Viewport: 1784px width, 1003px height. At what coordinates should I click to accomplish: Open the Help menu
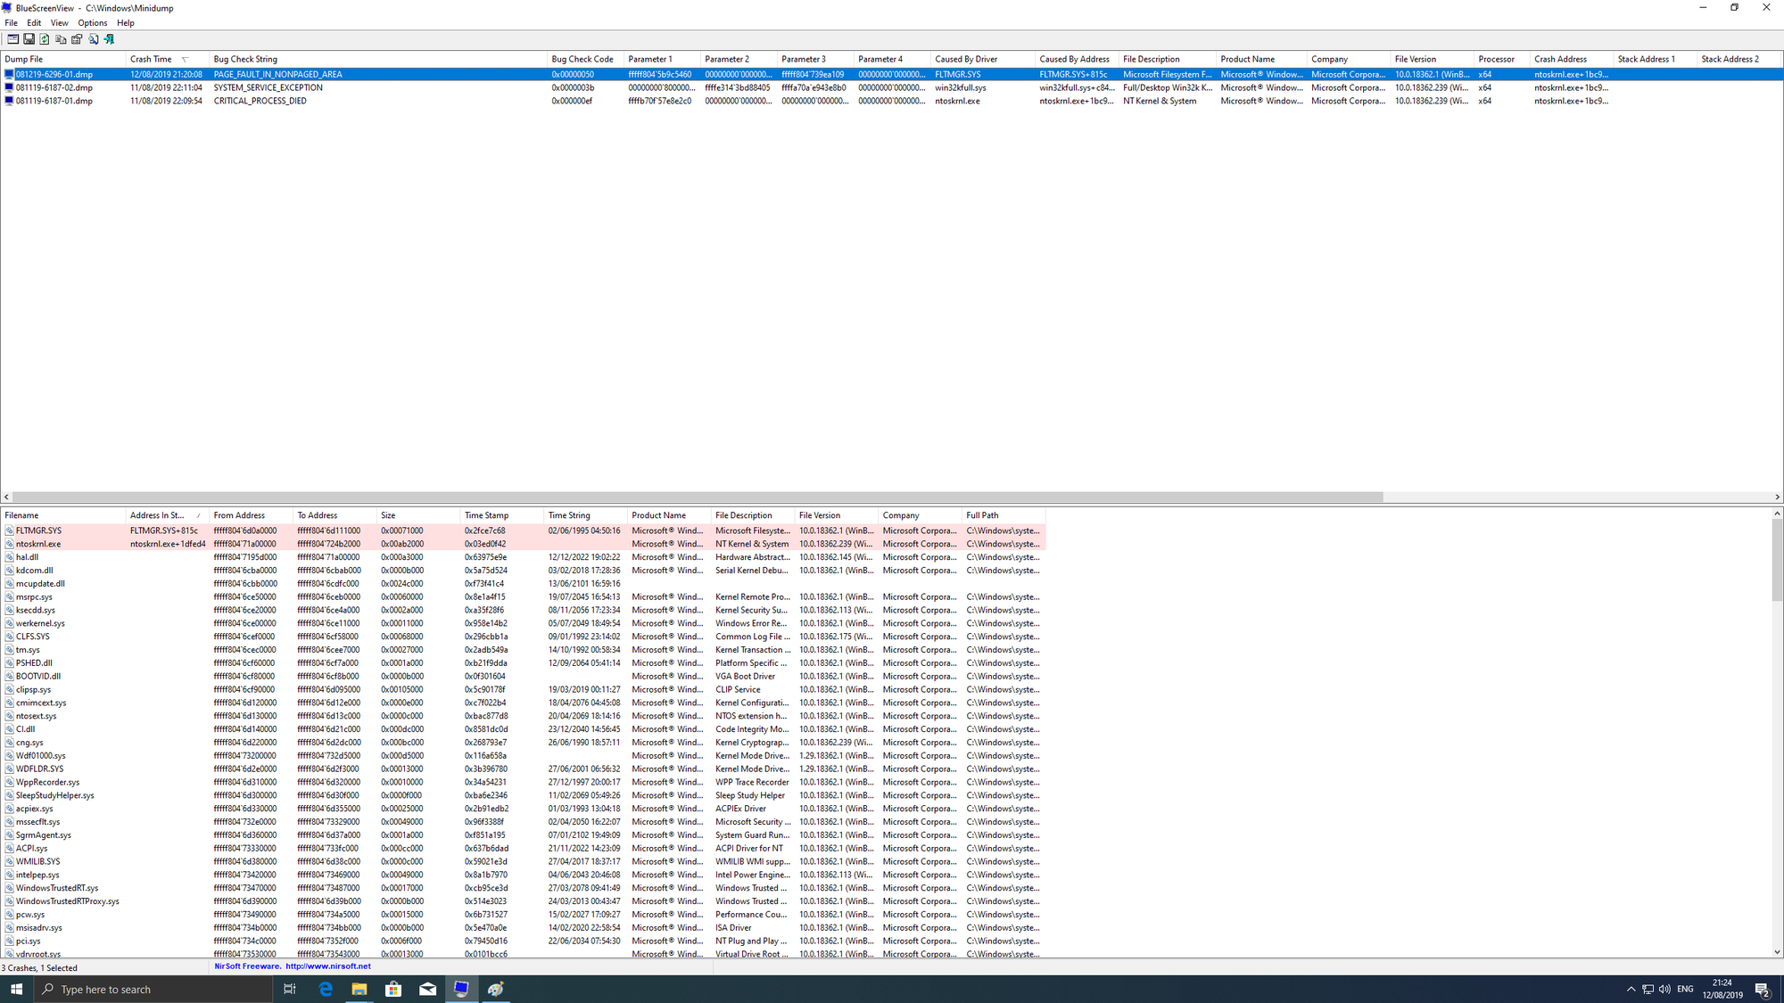(x=126, y=23)
